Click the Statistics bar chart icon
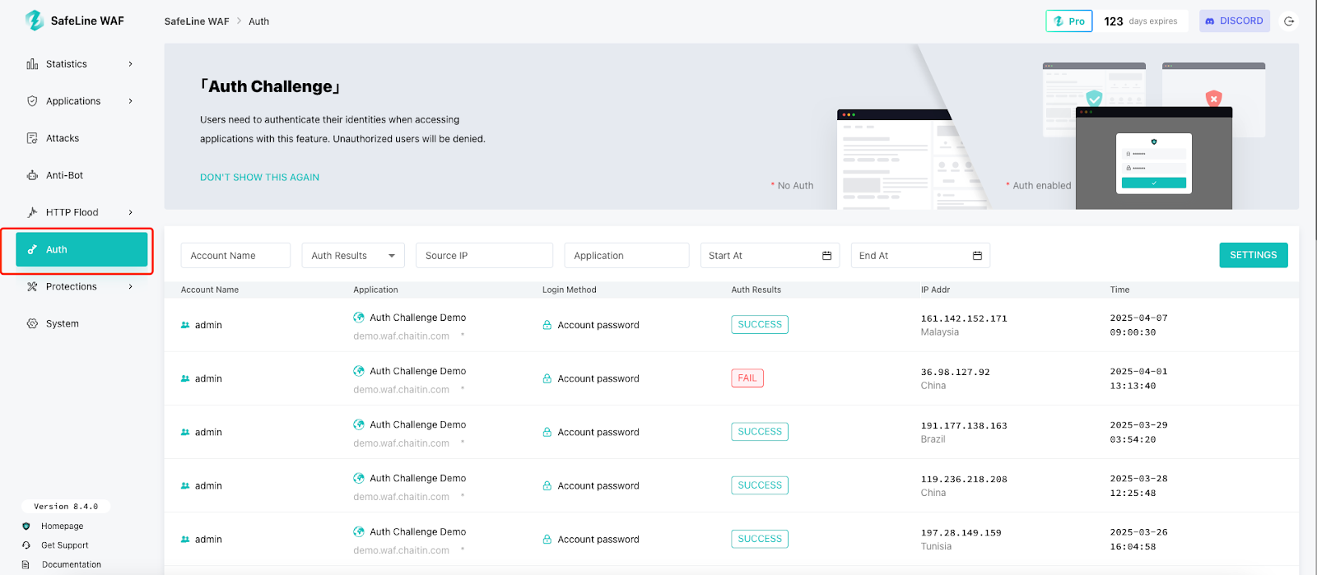The width and height of the screenshot is (1317, 575). 32,64
